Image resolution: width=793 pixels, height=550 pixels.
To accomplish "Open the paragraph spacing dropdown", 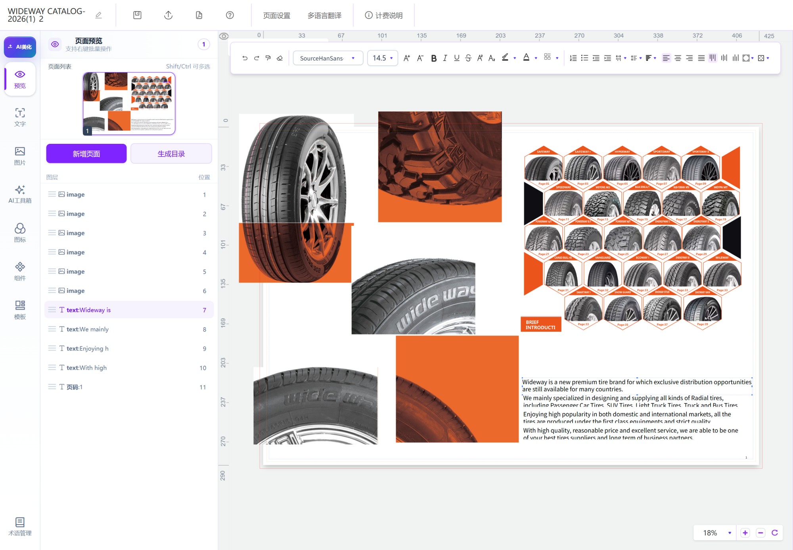I will (x=651, y=58).
